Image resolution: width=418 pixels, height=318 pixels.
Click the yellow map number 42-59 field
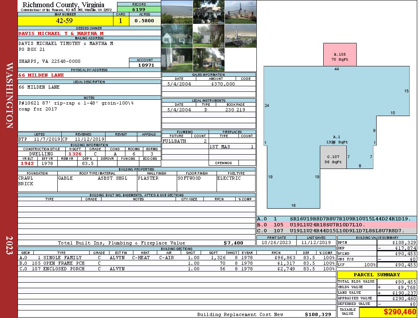tap(65, 21)
